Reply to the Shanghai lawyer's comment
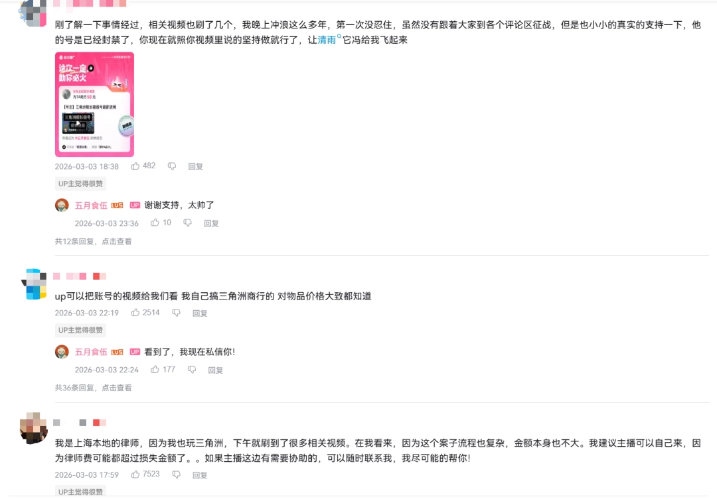The width and height of the screenshot is (717, 499). point(200,475)
